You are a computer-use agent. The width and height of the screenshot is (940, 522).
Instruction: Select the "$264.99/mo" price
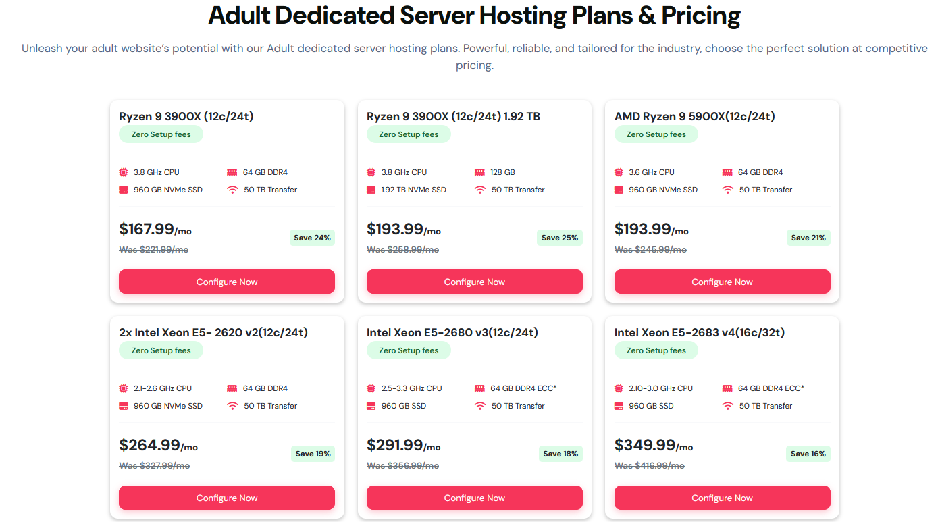pyautogui.click(x=159, y=446)
